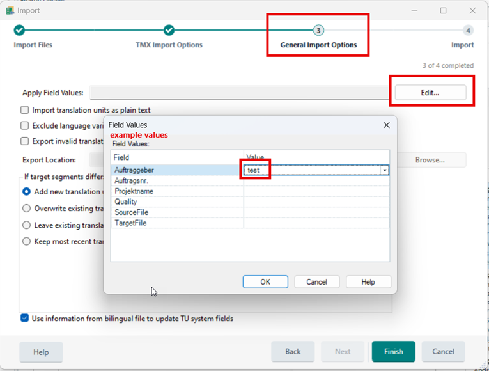Select the Auftragsnr. field row
Screen dimensions: 489x371
click(x=177, y=180)
